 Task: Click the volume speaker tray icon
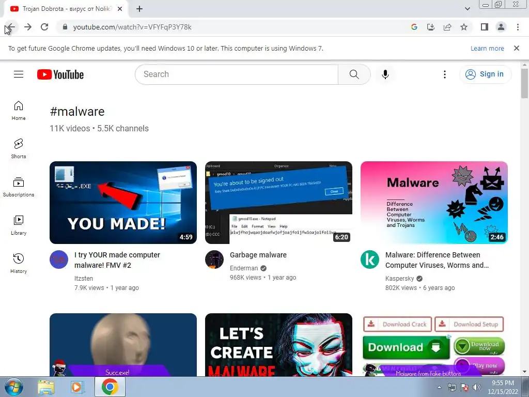[x=476, y=387]
